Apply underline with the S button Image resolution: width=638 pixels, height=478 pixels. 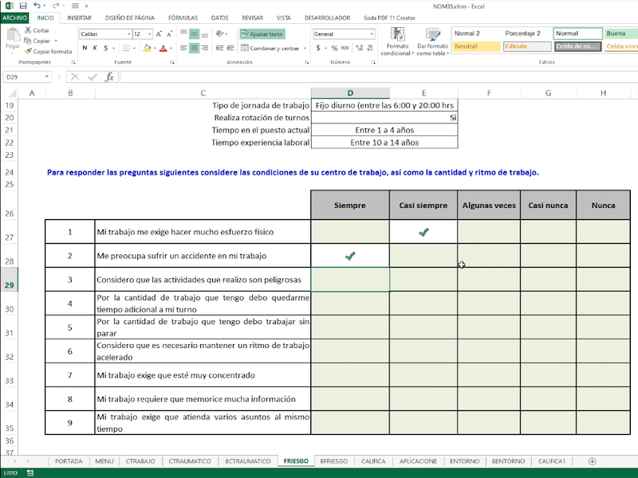point(106,48)
